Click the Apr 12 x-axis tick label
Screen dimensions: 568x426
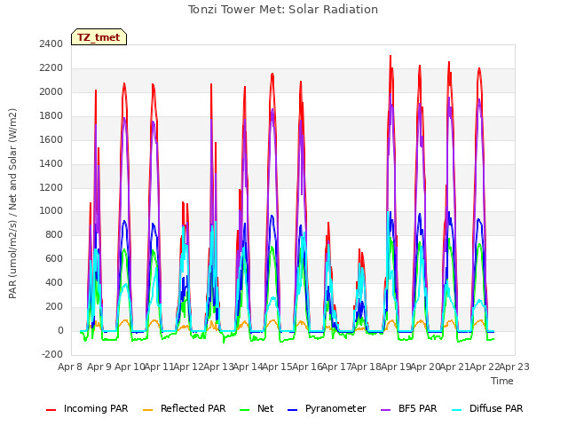click(x=189, y=367)
